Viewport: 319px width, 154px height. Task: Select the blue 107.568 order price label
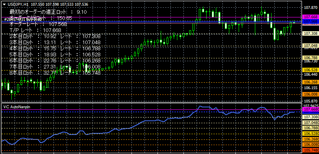click(310, 21)
